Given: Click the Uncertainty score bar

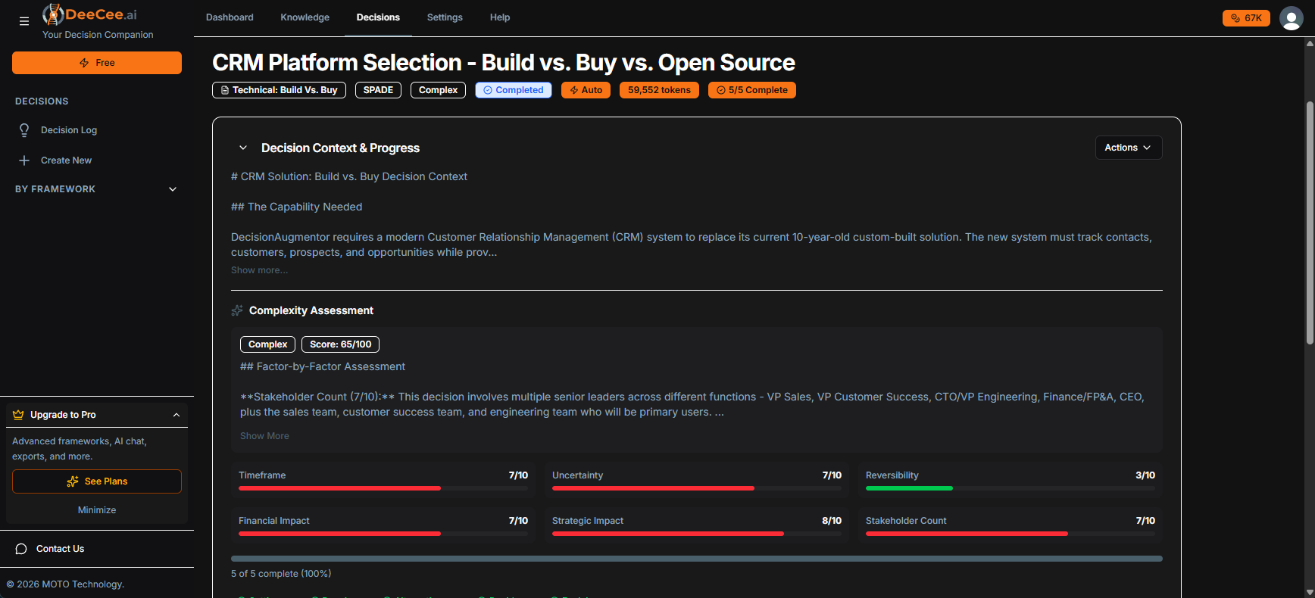Looking at the screenshot, I should point(697,488).
